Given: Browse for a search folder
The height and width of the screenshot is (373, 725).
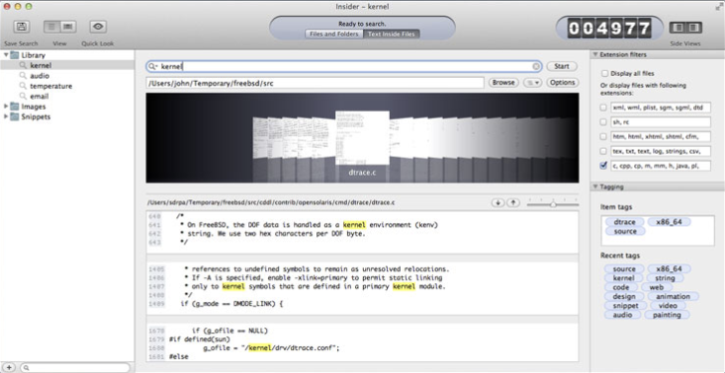Looking at the screenshot, I should [503, 83].
